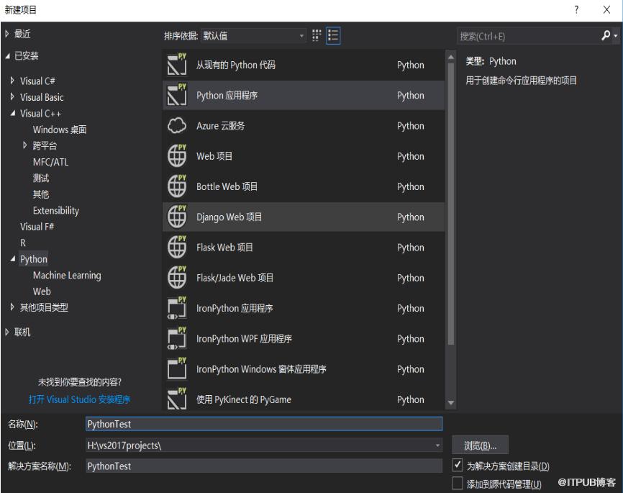Click the '名称' project name field
This screenshot has width=623, height=493.
click(x=264, y=424)
